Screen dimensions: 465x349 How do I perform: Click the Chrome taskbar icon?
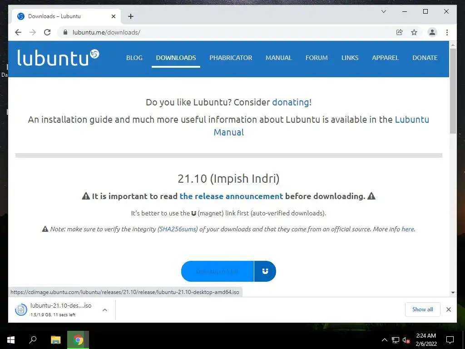[x=78, y=340]
